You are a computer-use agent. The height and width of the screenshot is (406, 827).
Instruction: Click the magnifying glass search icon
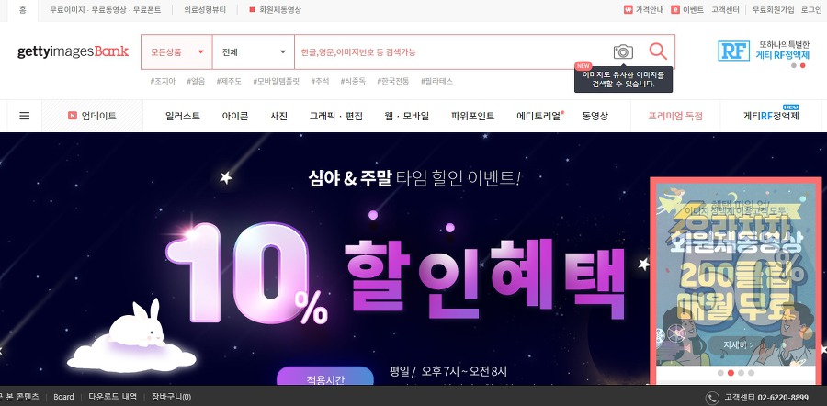pos(658,51)
